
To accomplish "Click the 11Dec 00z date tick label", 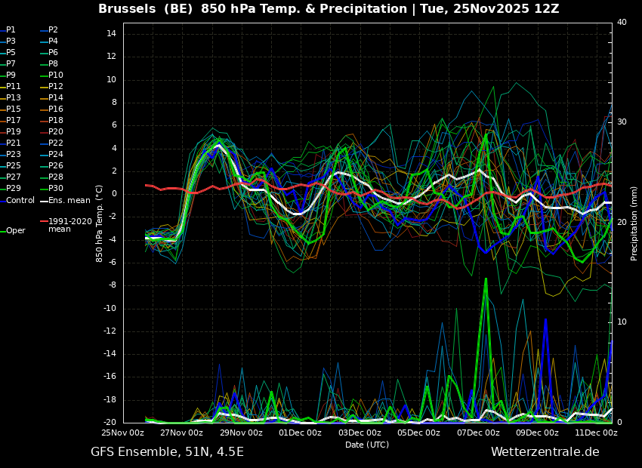I will point(597,433).
